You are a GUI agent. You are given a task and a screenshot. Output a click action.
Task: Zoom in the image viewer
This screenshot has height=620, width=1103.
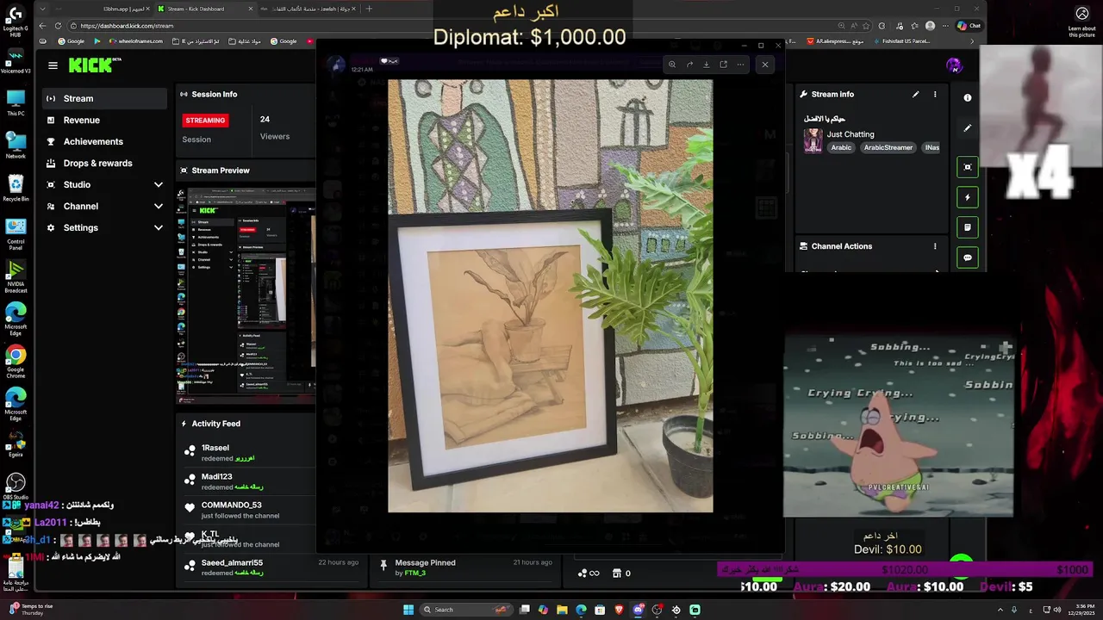672,65
